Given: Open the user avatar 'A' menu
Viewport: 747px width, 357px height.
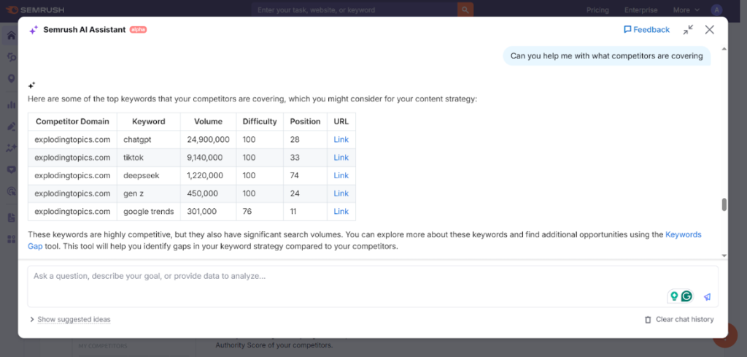Looking at the screenshot, I should (716, 10).
